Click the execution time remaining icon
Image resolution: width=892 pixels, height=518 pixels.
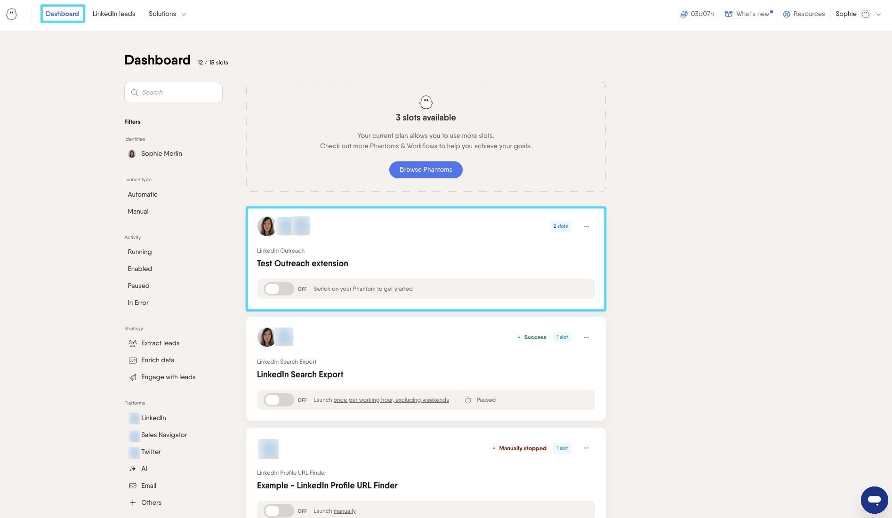[683, 14]
